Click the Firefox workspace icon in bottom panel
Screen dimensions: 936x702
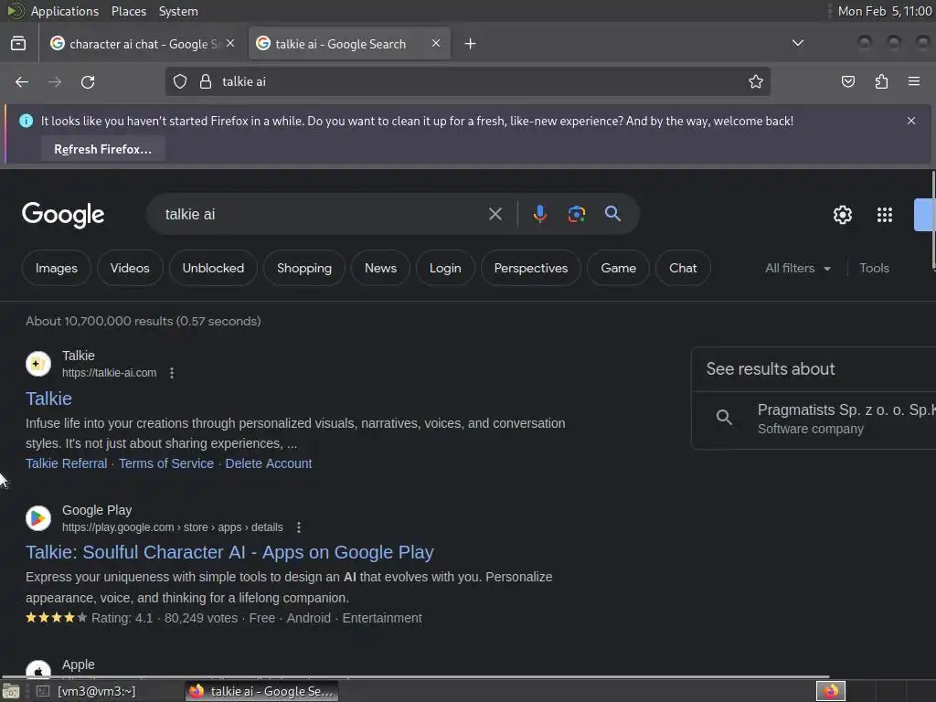[x=830, y=691]
